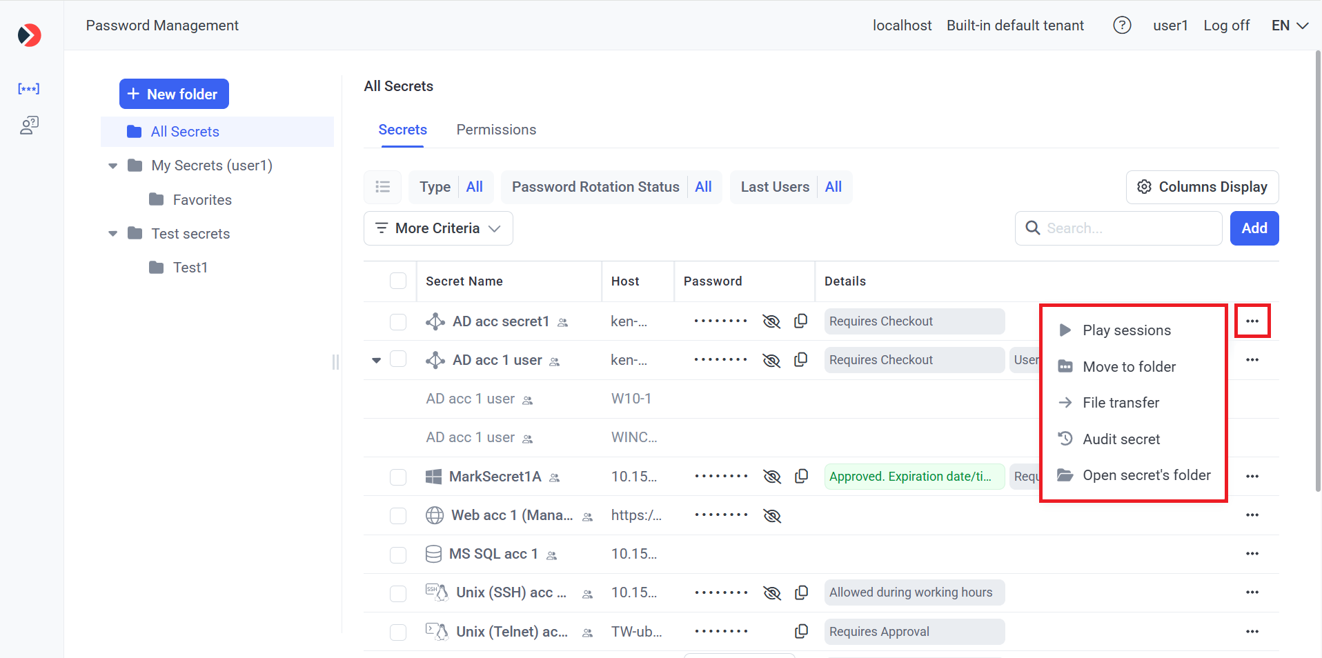Screen dimensions: 1322x658
Task: Open three-dot menu for MarkSecret1A row
Action: tap(1252, 477)
